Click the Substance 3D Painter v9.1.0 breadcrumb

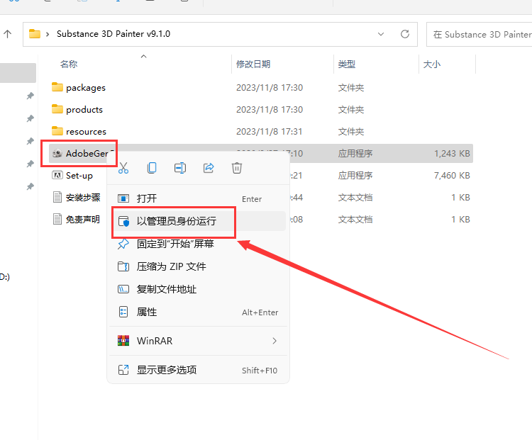click(x=113, y=34)
